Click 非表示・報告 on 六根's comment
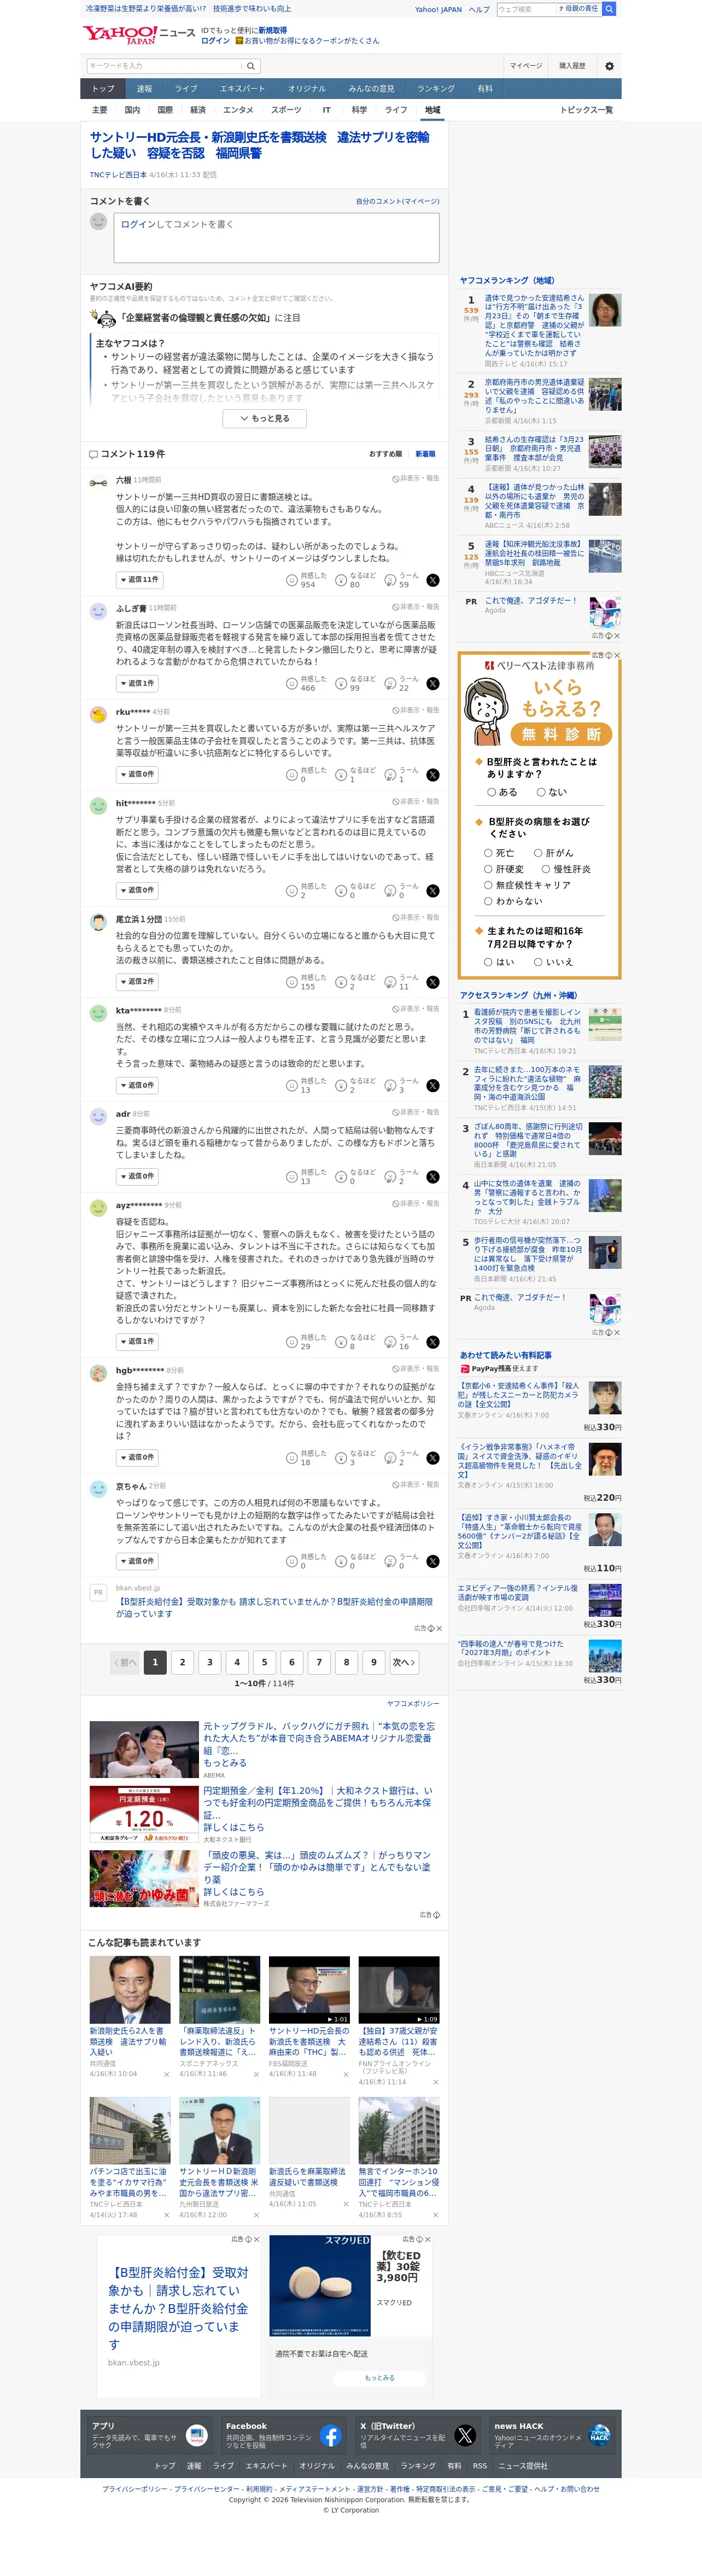Screen dimensions: 702x2576 416,479
